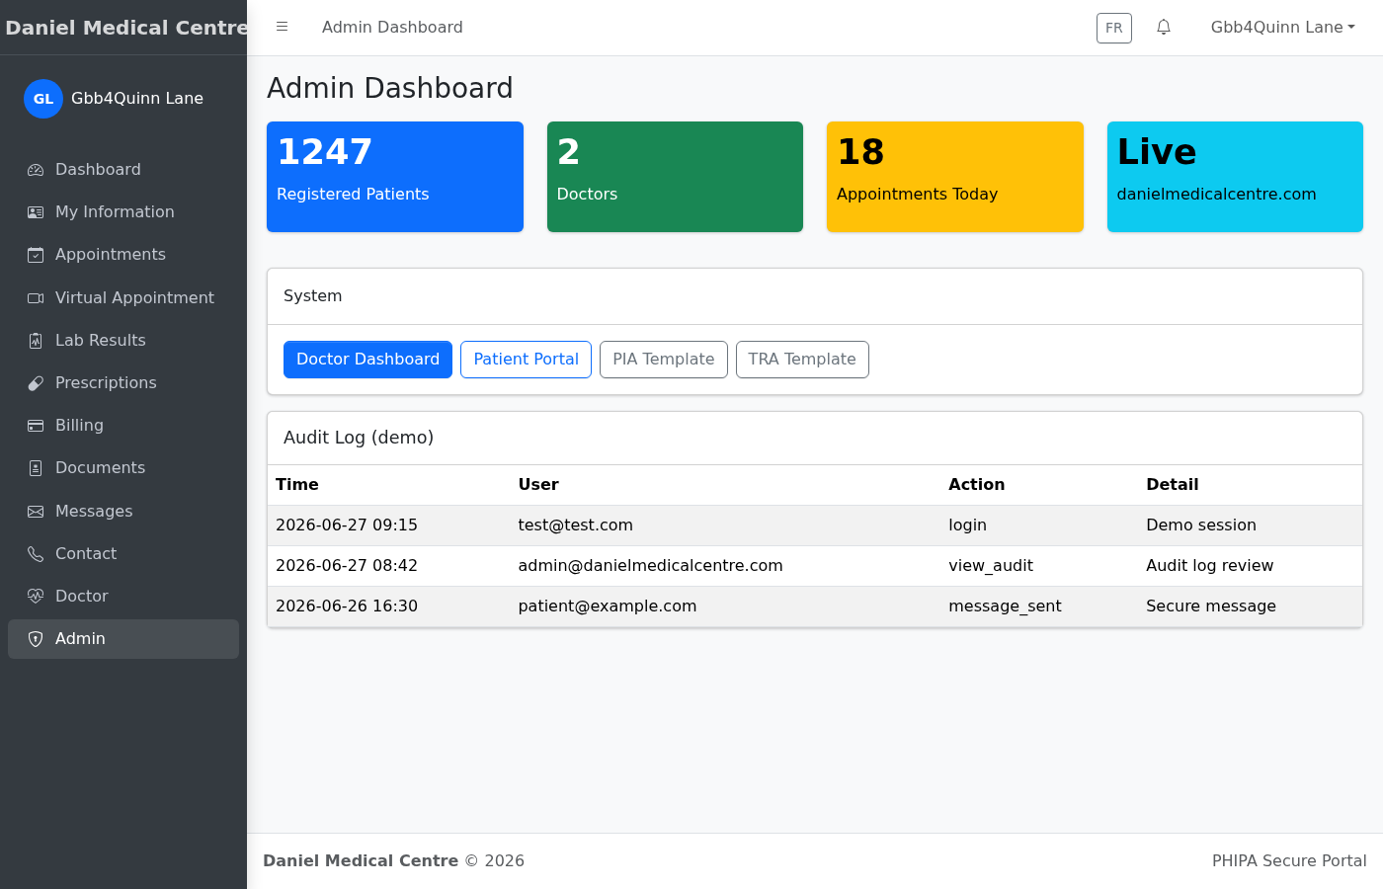Screen dimensions: 1383x889
Task: Click the TRA Template button
Action: (x=802, y=360)
